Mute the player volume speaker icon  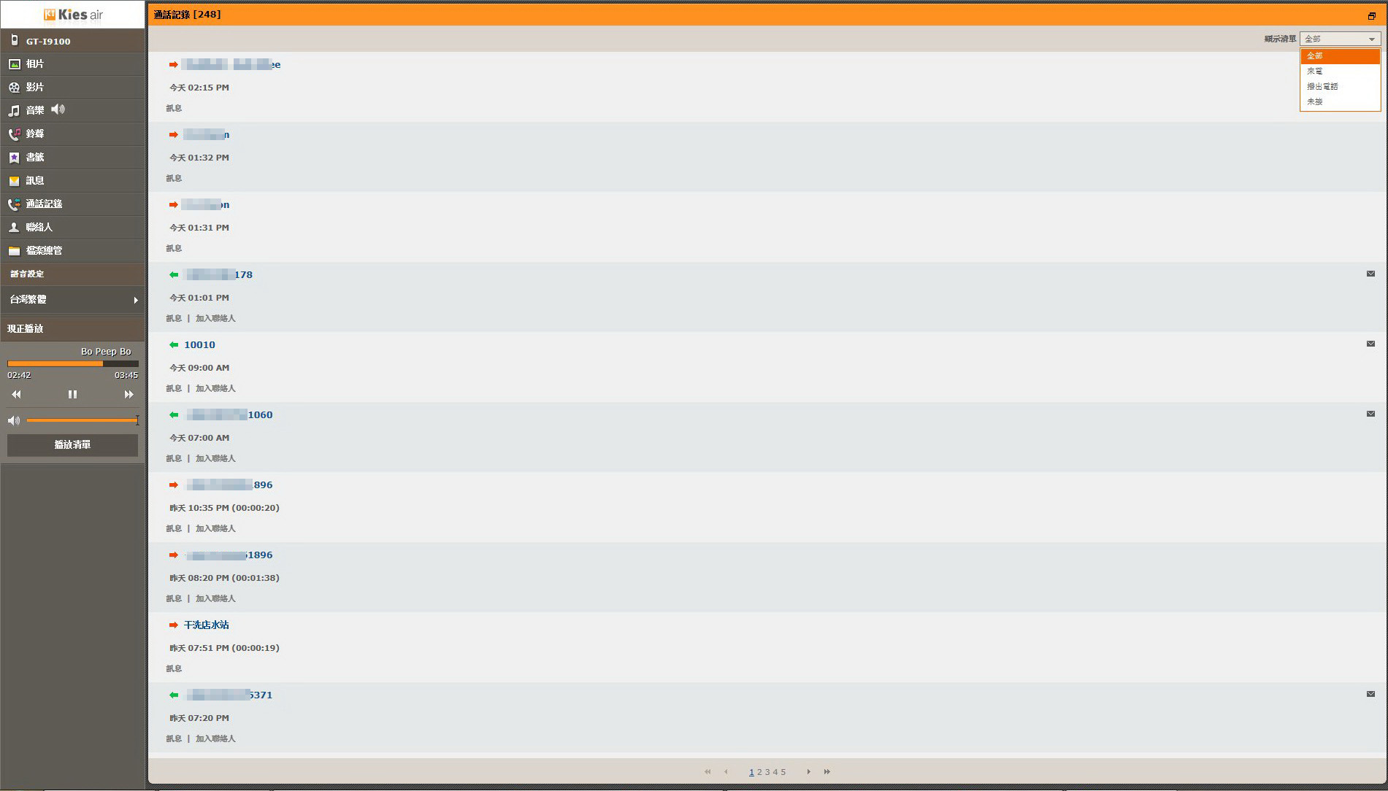tap(14, 420)
